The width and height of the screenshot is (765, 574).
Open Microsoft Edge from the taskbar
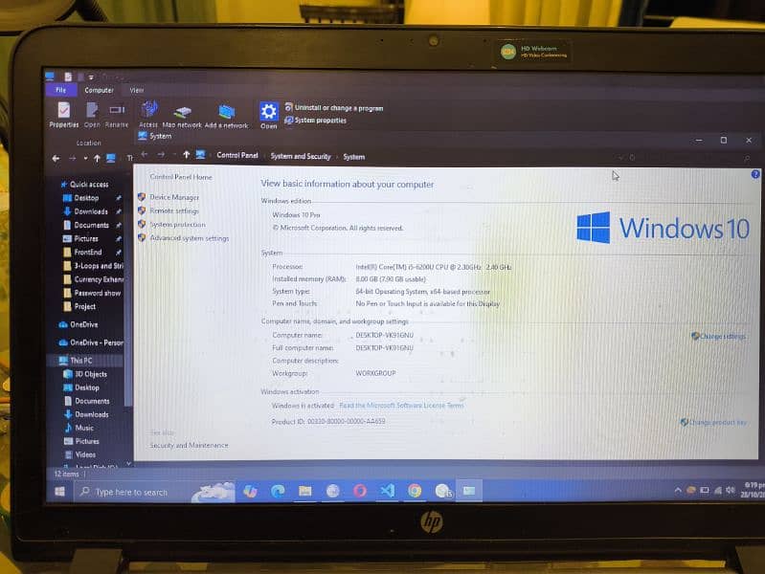tap(278, 491)
